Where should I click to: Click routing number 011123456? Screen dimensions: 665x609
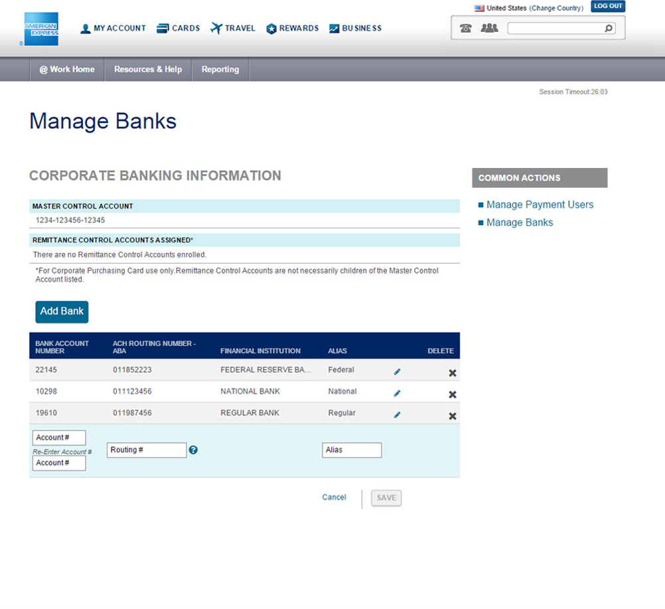[x=132, y=391]
